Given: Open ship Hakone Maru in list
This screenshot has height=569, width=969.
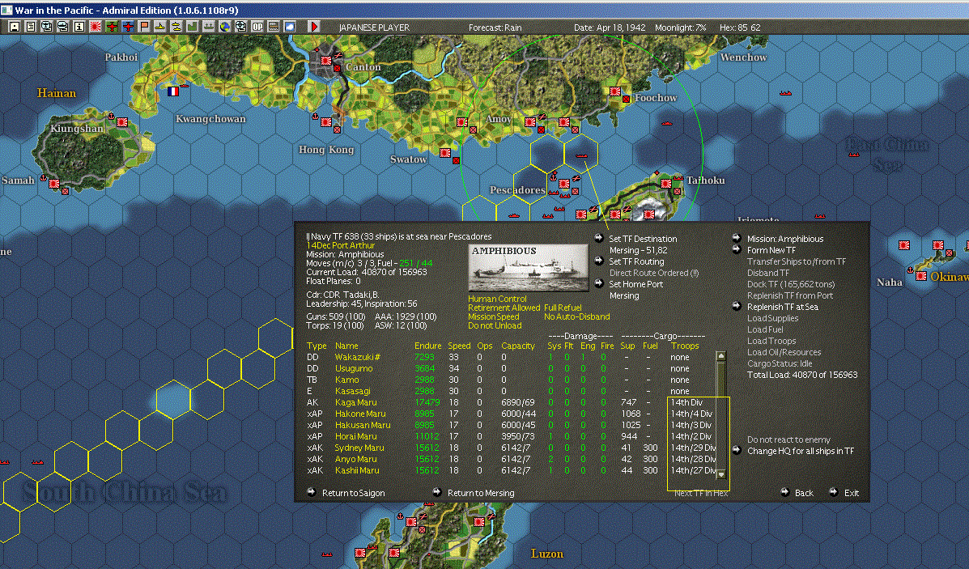Looking at the screenshot, I should tap(360, 414).
